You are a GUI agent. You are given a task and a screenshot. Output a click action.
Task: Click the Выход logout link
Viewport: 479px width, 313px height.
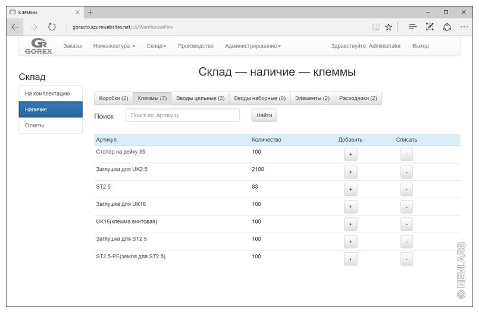click(x=420, y=46)
